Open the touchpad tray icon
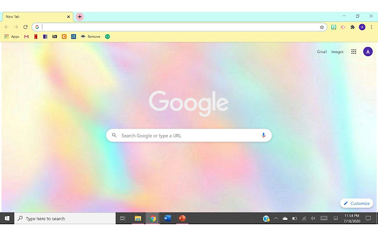Screen dimensions: 378x236 point(335,218)
